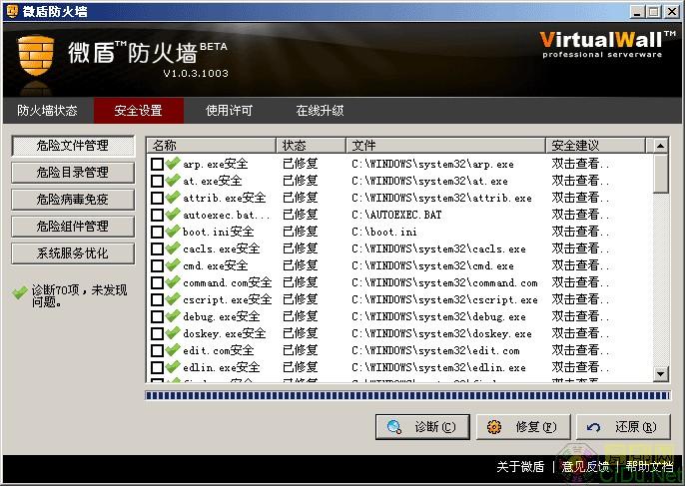
Task: Check the box for doskey.exe
Action: point(157,333)
